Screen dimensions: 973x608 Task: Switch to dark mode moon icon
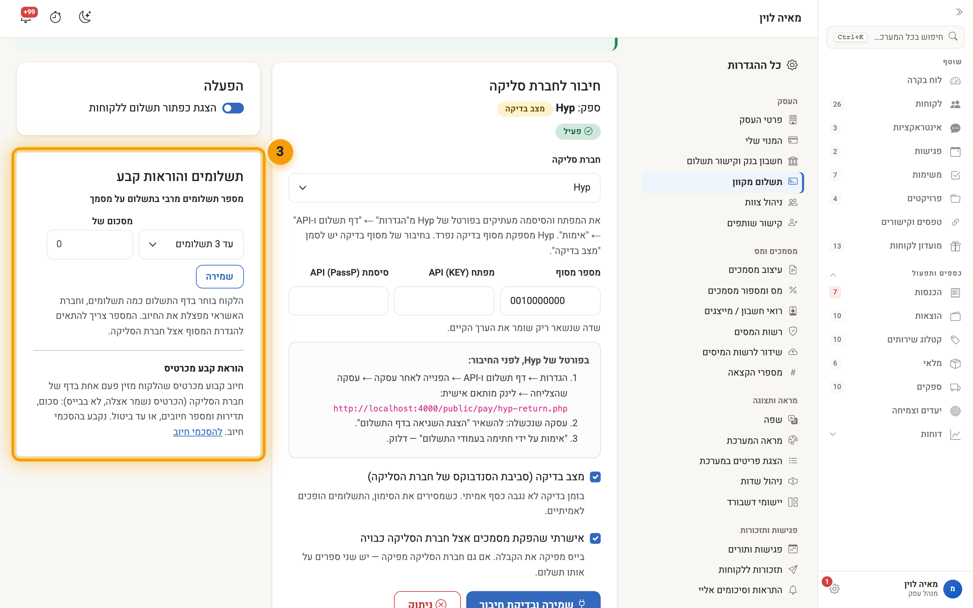tap(85, 17)
